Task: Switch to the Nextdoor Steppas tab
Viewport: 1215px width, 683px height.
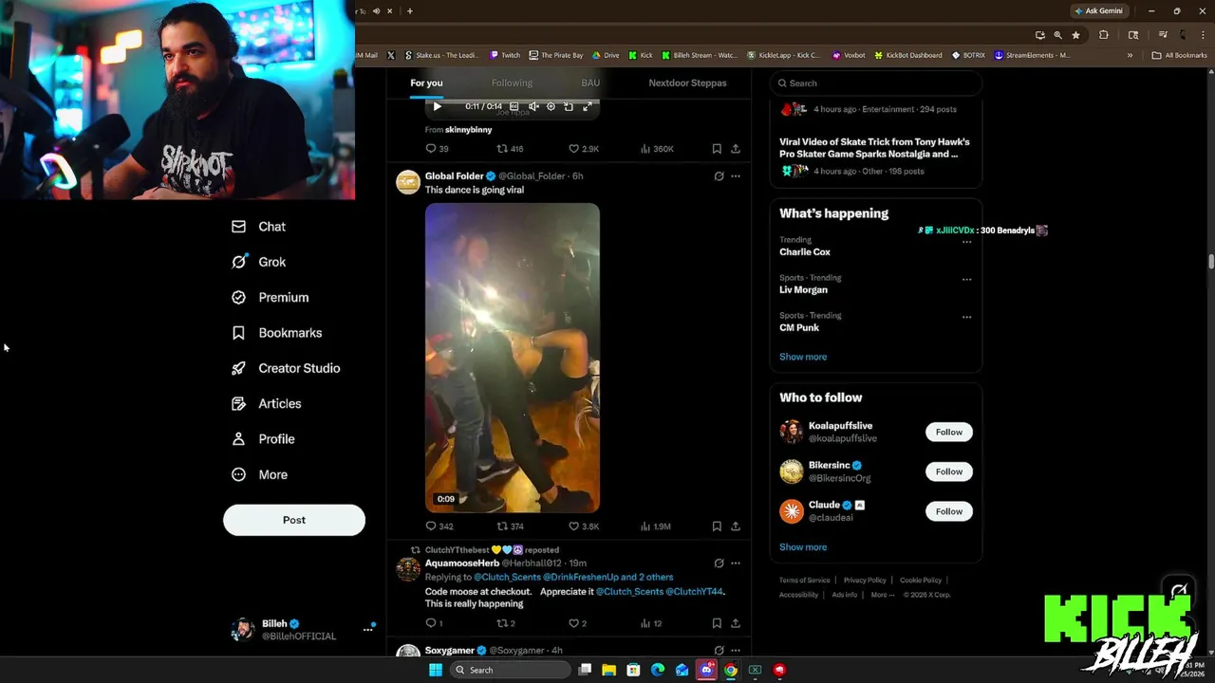Action: [687, 83]
